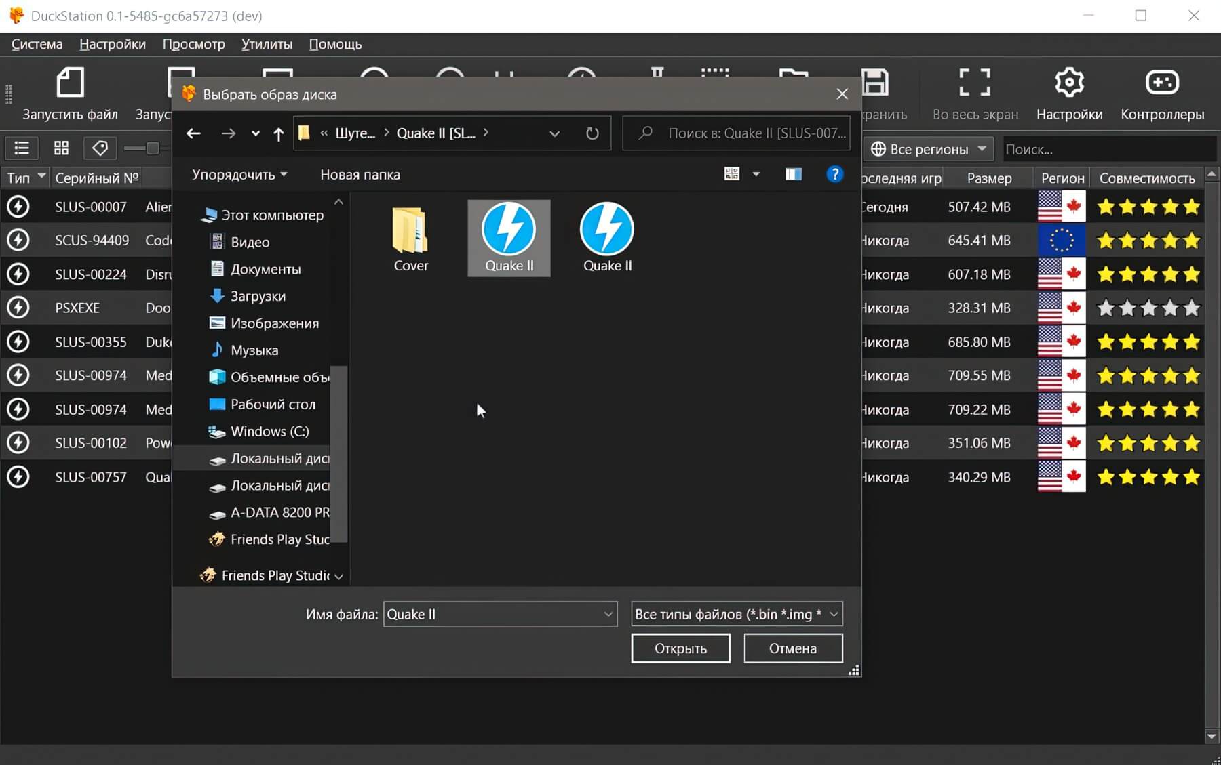Open Downloads folder in sidebar
This screenshot has height=765, width=1221.
[x=248, y=296]
